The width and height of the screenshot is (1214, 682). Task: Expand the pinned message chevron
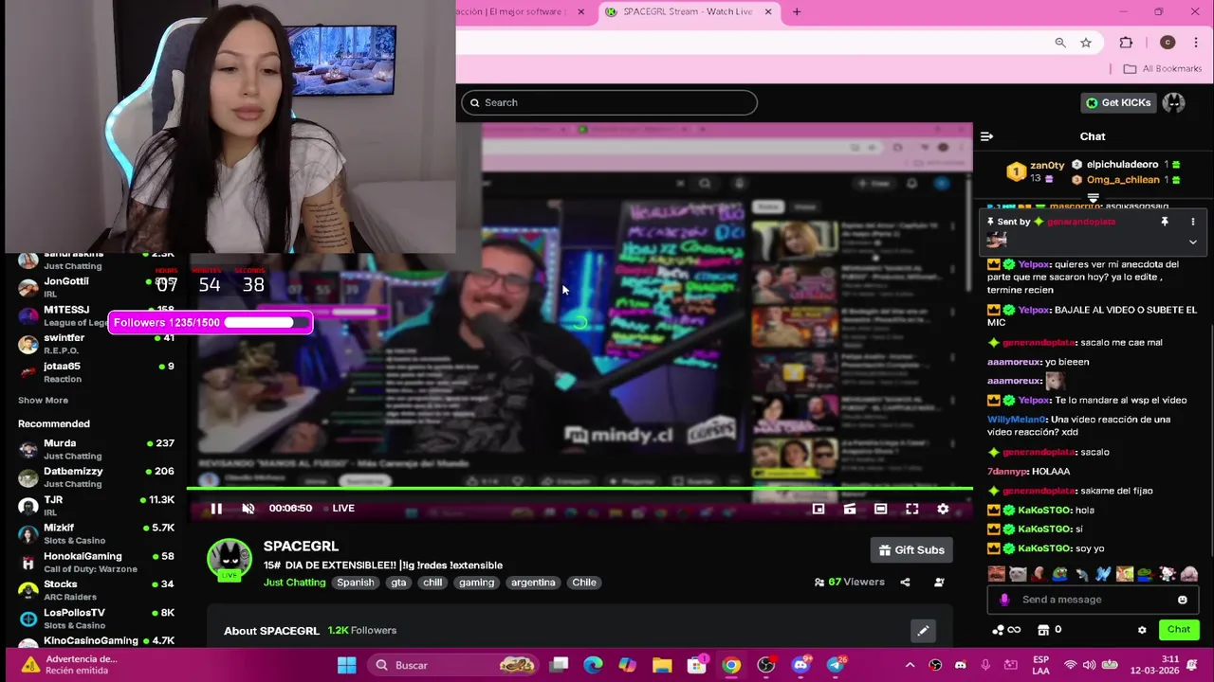[1193, 242]
